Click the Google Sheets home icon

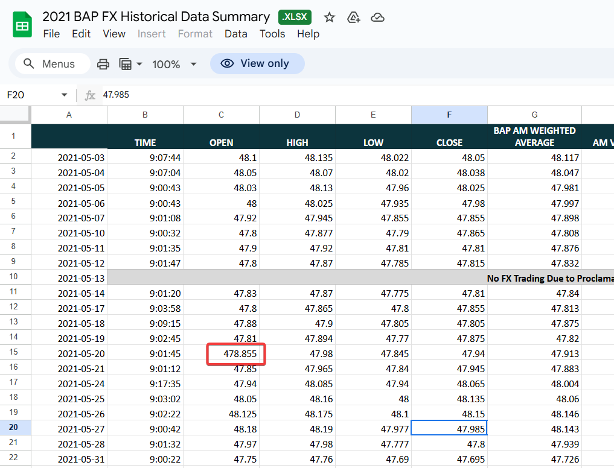coord(22,25)
